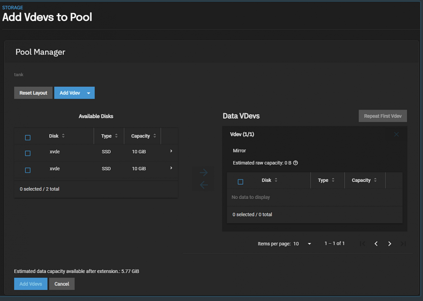Sort Available Disks by Disk name
423x301 pixels.
click(x=57, y=136)
